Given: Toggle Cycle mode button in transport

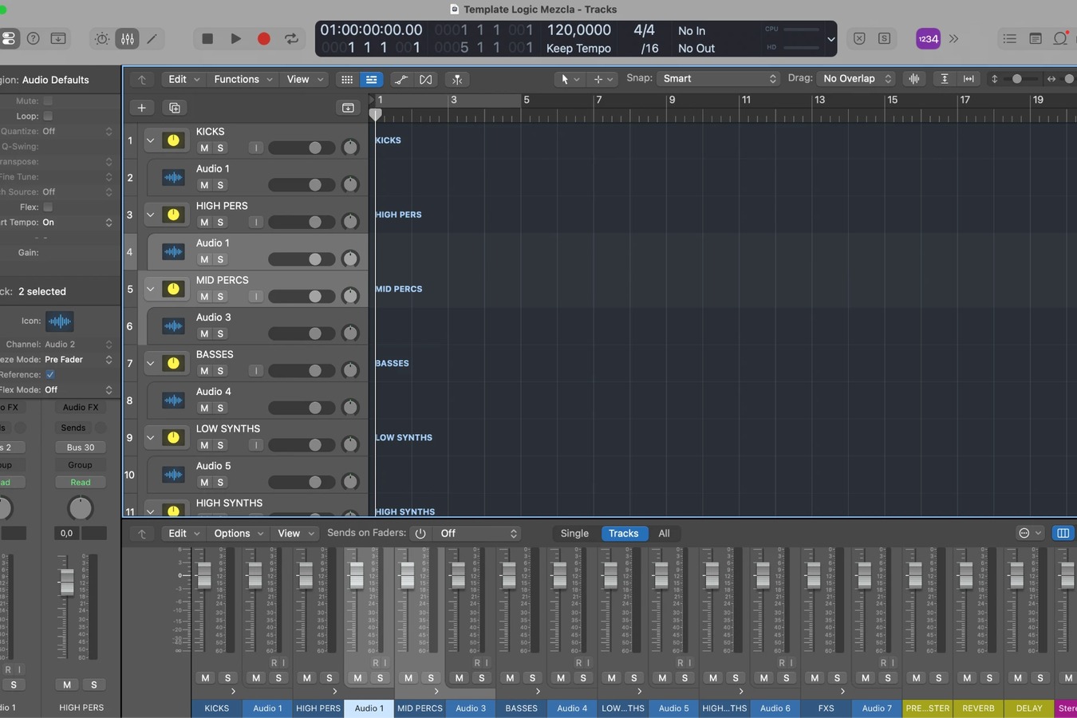Looking at the screenshot, I should pyautogui.click(x=292, y=38).
